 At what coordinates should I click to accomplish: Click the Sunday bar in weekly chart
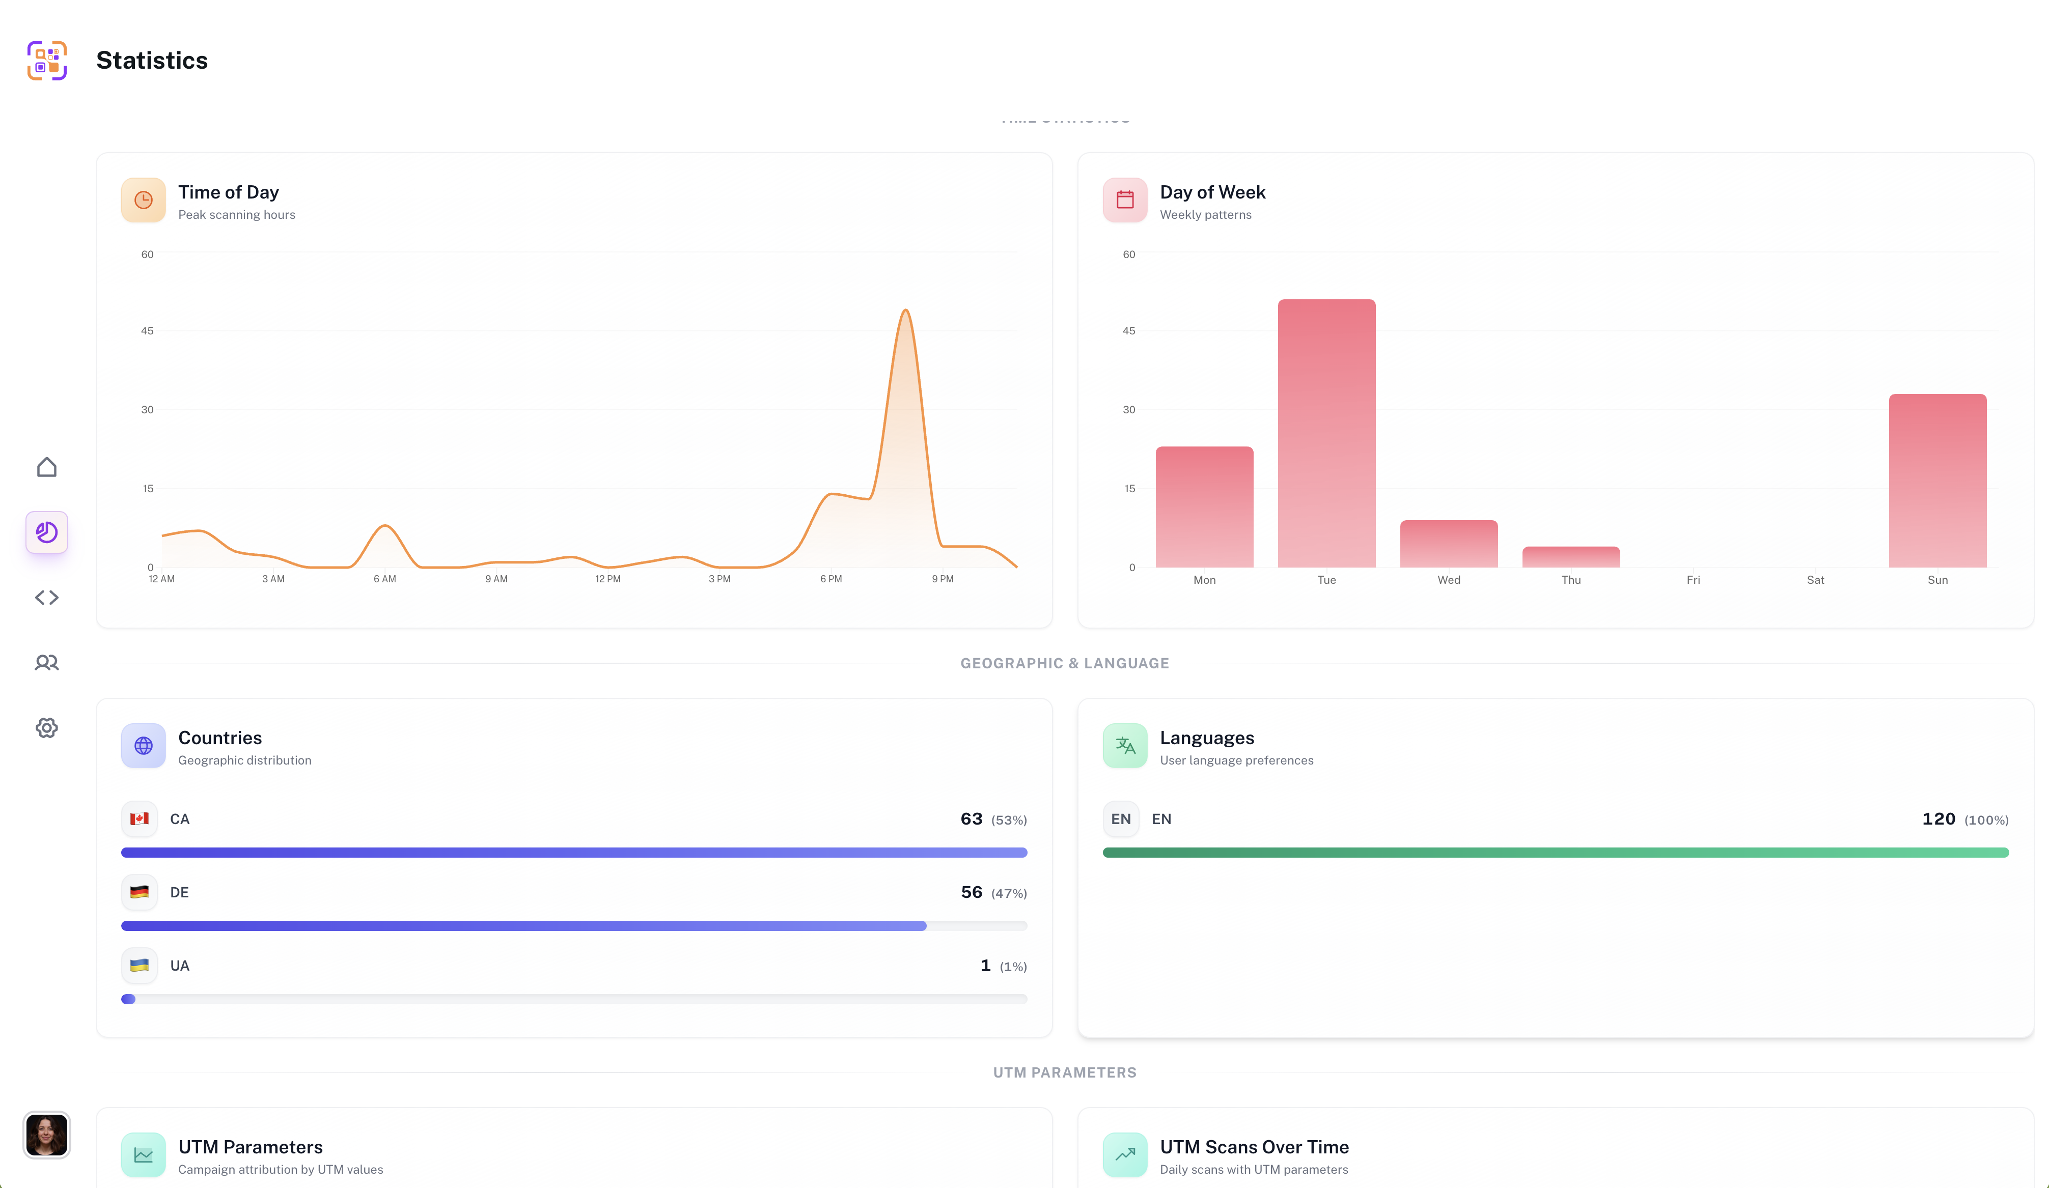coord(1937,481)
